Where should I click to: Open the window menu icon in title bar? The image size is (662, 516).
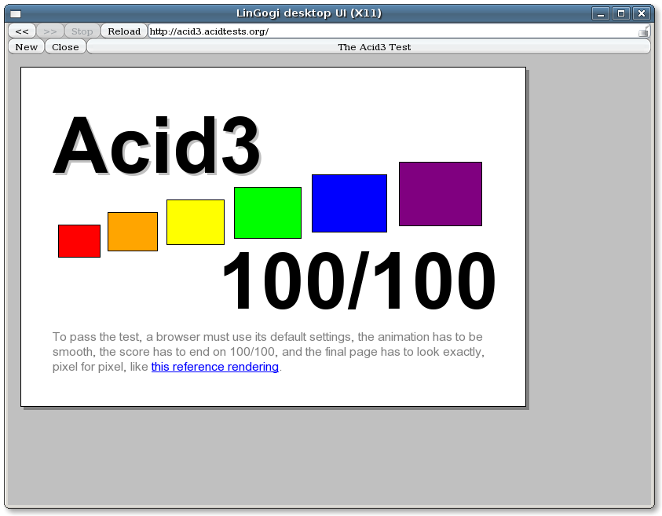click(16, 13)
